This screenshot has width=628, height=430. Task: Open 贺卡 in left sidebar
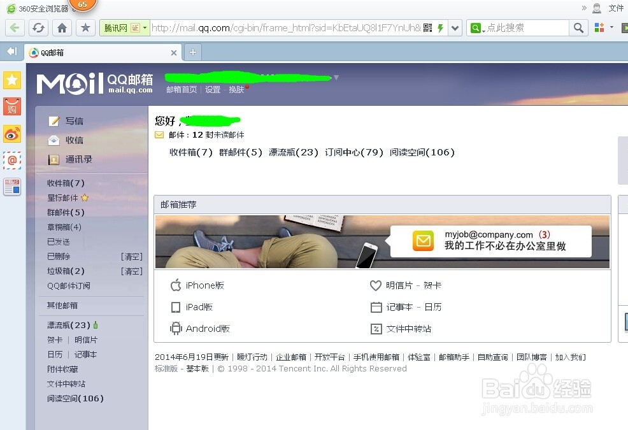coord(55,340)
